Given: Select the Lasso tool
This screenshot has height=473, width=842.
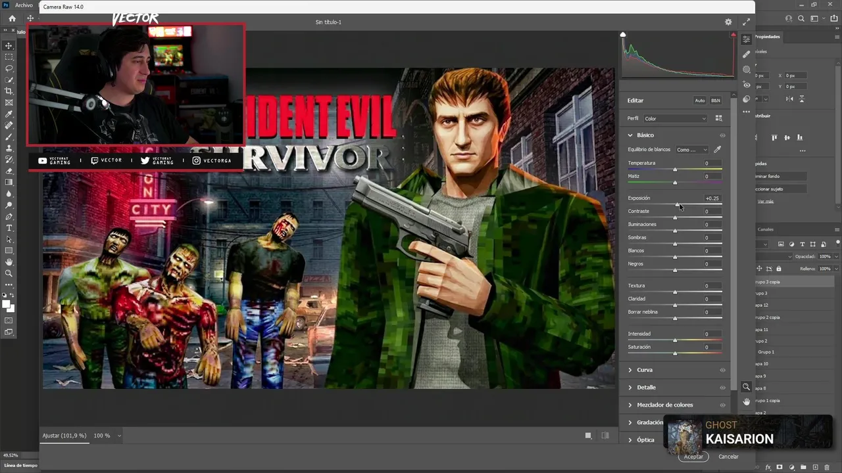Looking at the screenshot, I should 9,68.
